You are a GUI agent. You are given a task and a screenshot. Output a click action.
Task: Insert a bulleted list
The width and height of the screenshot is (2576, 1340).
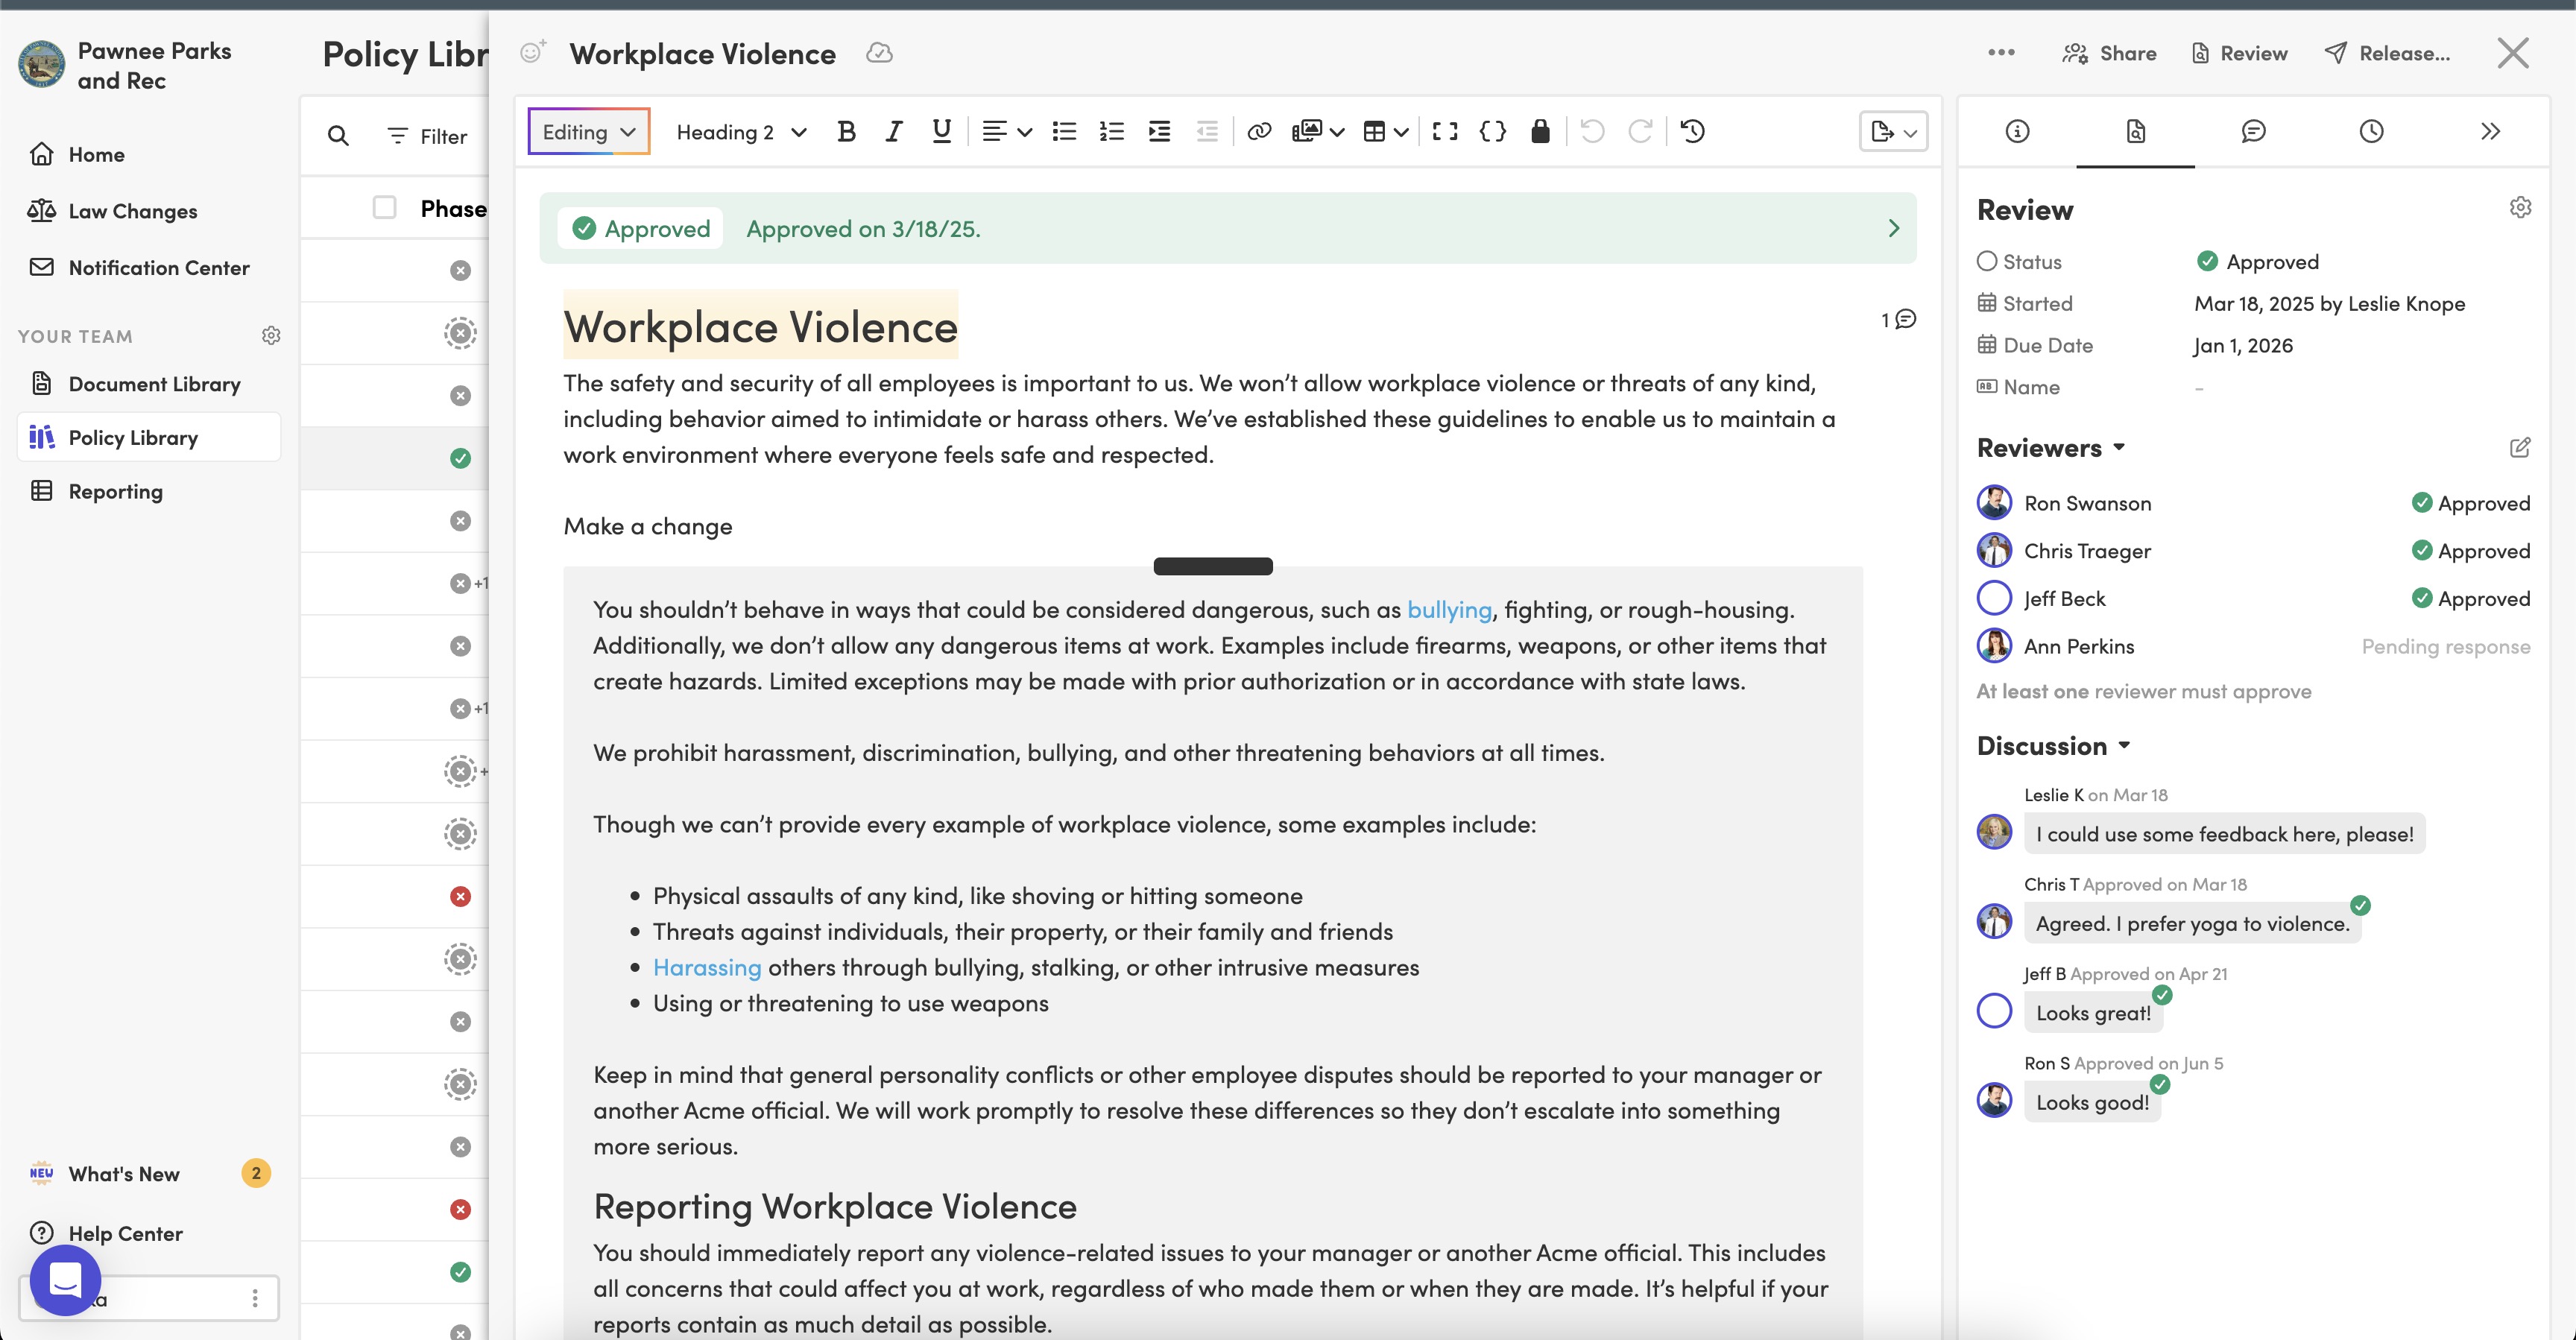1064,131
